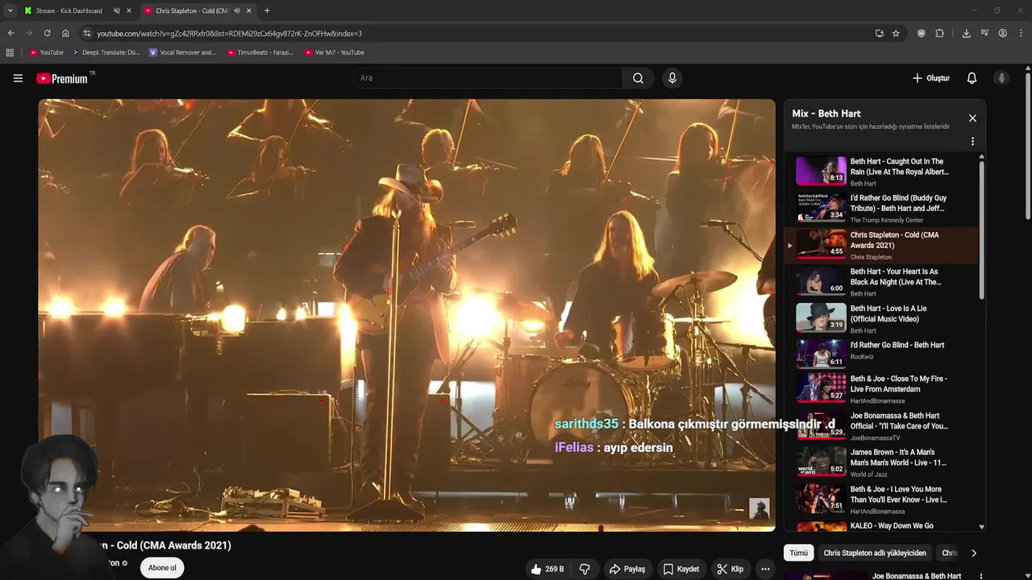Subscribe using Abone ol button

click(162, 568)
